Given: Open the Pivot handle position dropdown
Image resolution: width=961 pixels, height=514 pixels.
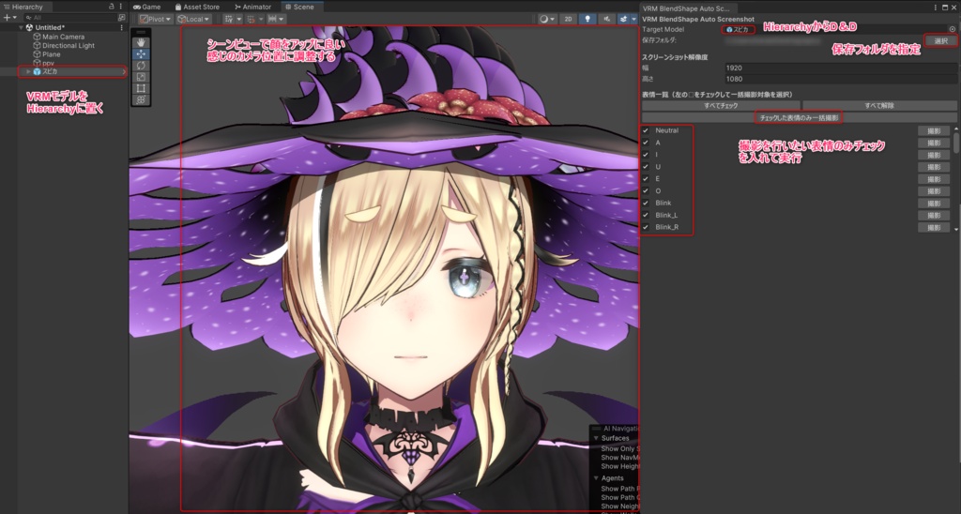Looking at the screenshot, I should [156, 19].
